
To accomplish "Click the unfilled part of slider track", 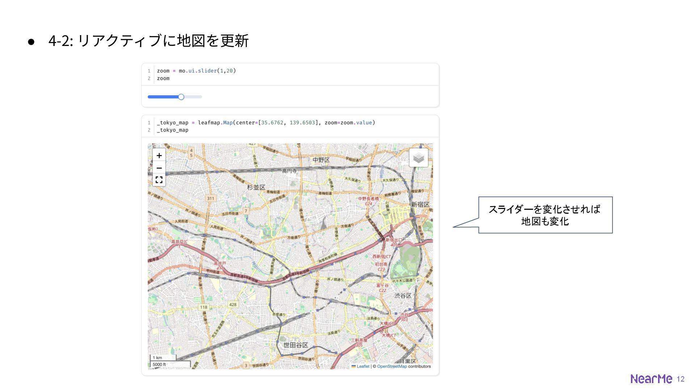I will 193,97.
